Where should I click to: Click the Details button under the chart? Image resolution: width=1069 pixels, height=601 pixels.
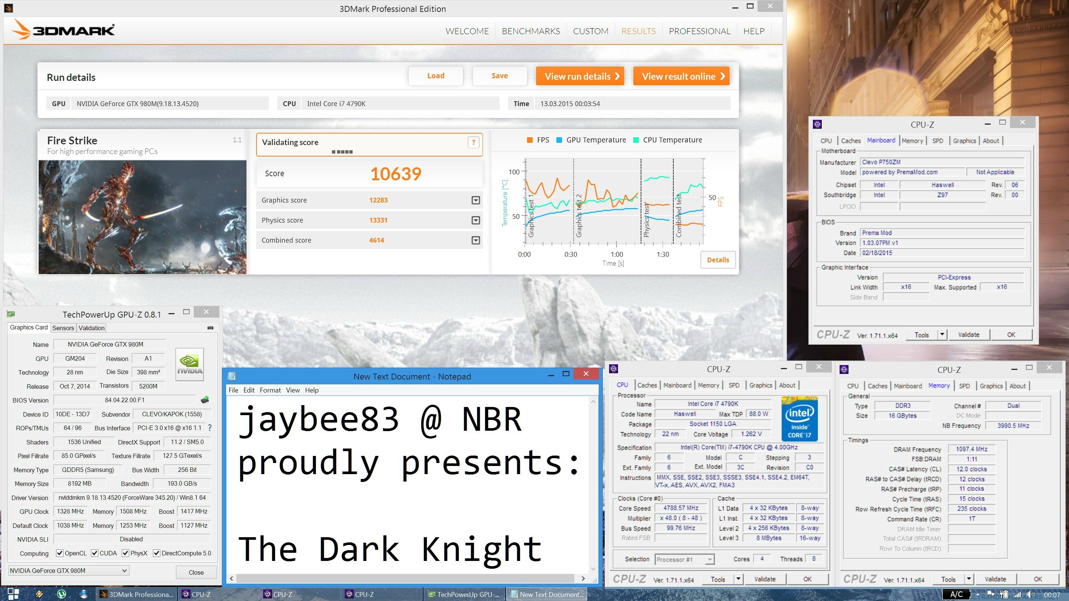[718, 260]
